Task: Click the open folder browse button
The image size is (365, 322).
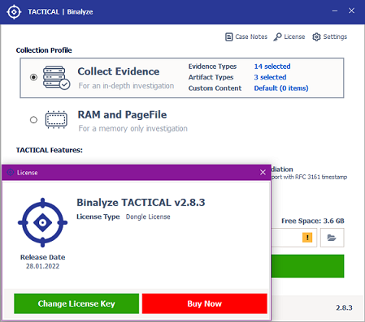Action: (x=332, y=238)
